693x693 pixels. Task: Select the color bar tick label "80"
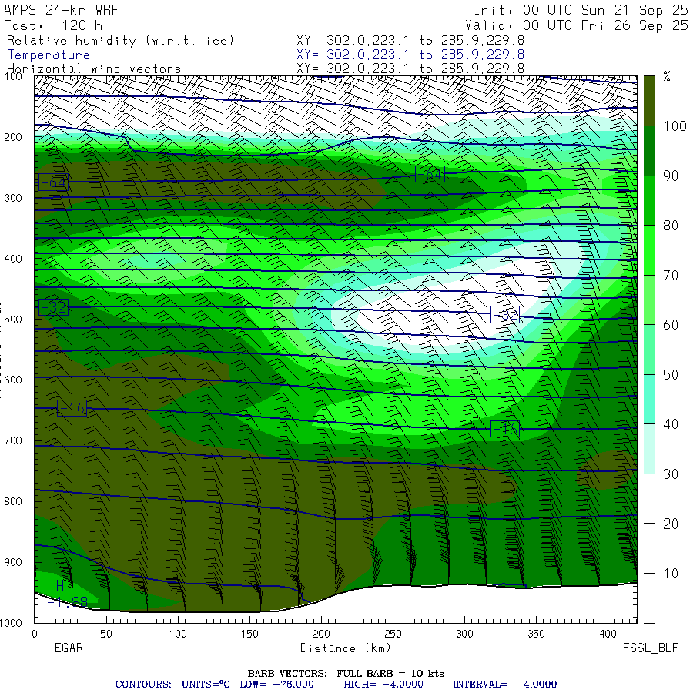[671, 226]
